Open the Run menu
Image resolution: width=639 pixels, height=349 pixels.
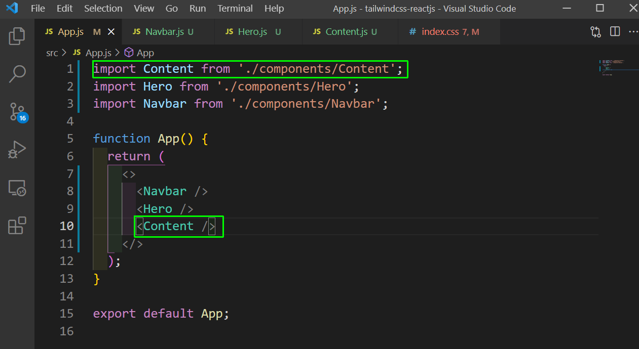pos(198,9)
